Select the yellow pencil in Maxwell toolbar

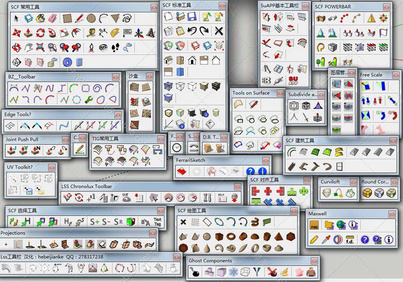[x=314, y=240]
